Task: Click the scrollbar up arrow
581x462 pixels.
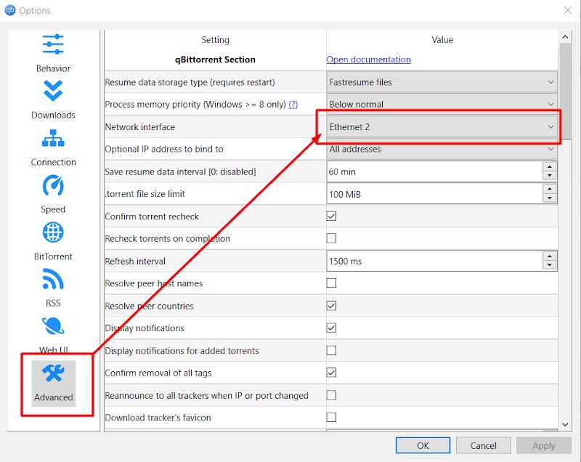Action: tap(565, 36)
